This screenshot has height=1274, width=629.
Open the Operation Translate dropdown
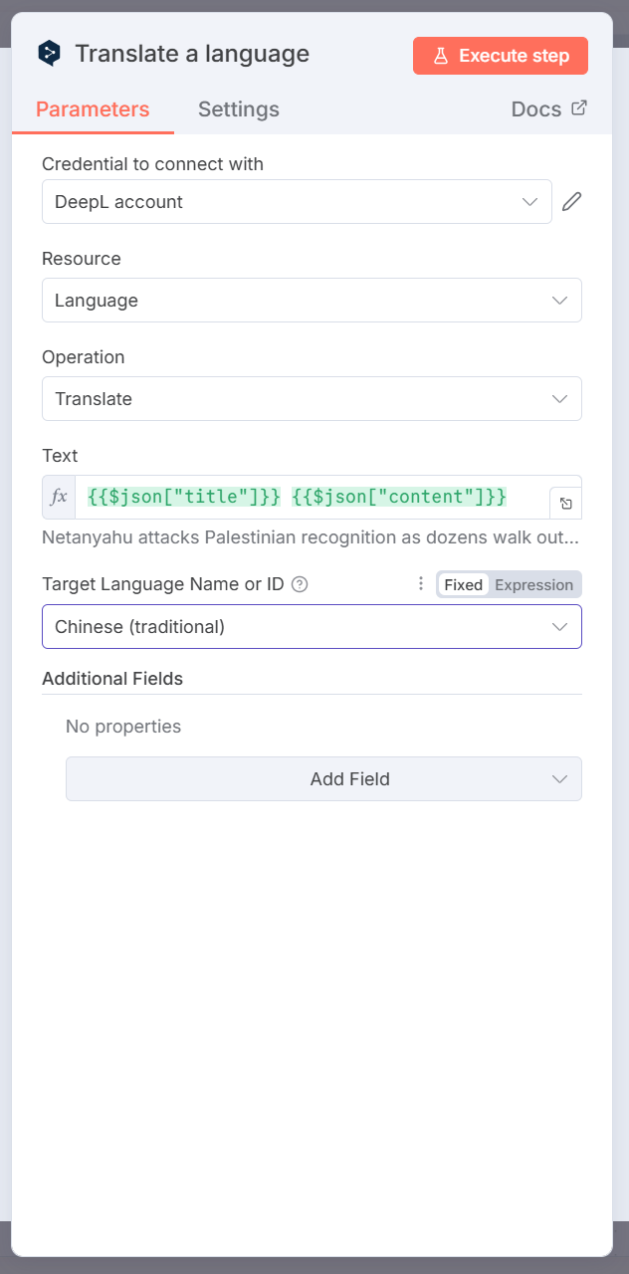tap(312, 399)
